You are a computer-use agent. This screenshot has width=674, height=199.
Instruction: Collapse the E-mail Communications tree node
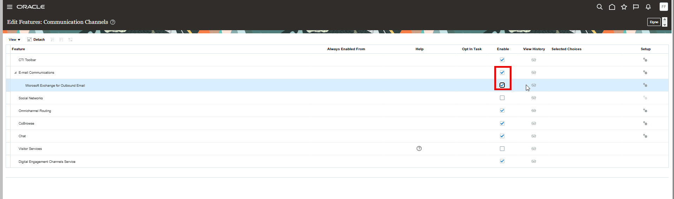[x=15, y=73]
